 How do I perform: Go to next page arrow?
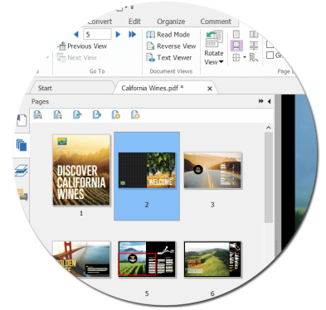pos(118,35)
